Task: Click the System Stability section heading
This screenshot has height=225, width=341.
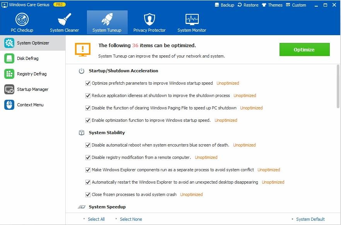Action: pos(107,133)
